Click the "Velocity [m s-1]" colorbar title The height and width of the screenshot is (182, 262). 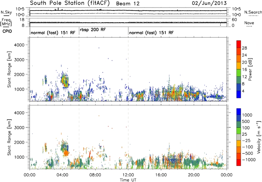259,137
